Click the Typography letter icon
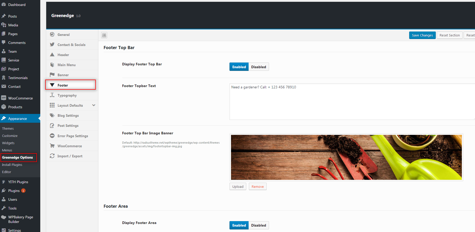This screenshot has width=475, height=232. pos(52,95)
